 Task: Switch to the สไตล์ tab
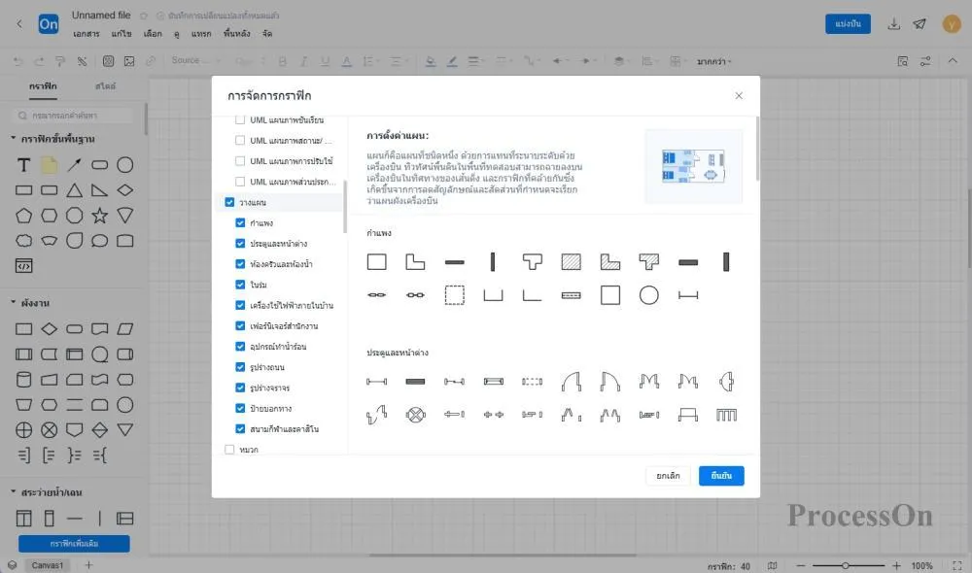point(105,86)
